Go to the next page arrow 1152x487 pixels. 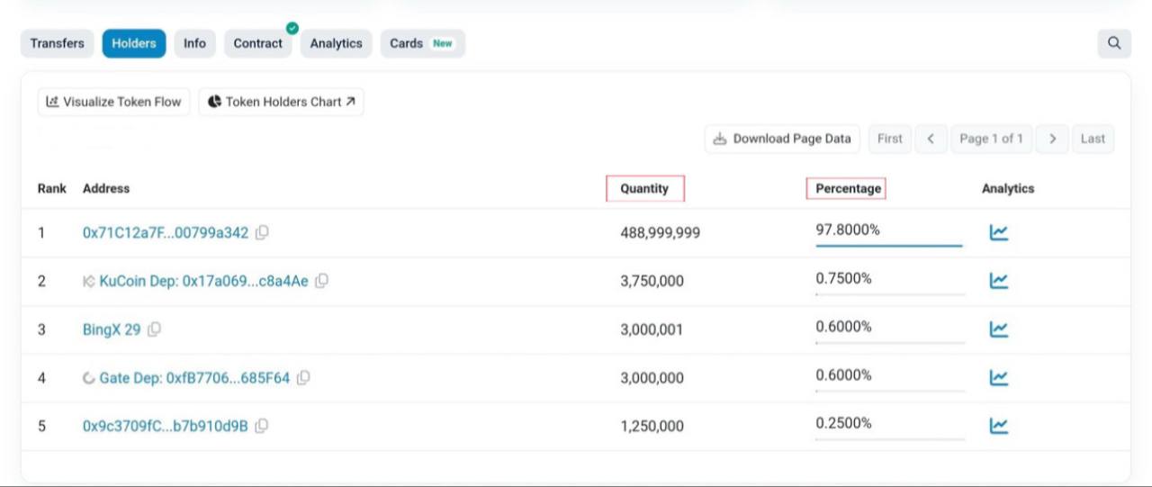(x=1051, y=139)
